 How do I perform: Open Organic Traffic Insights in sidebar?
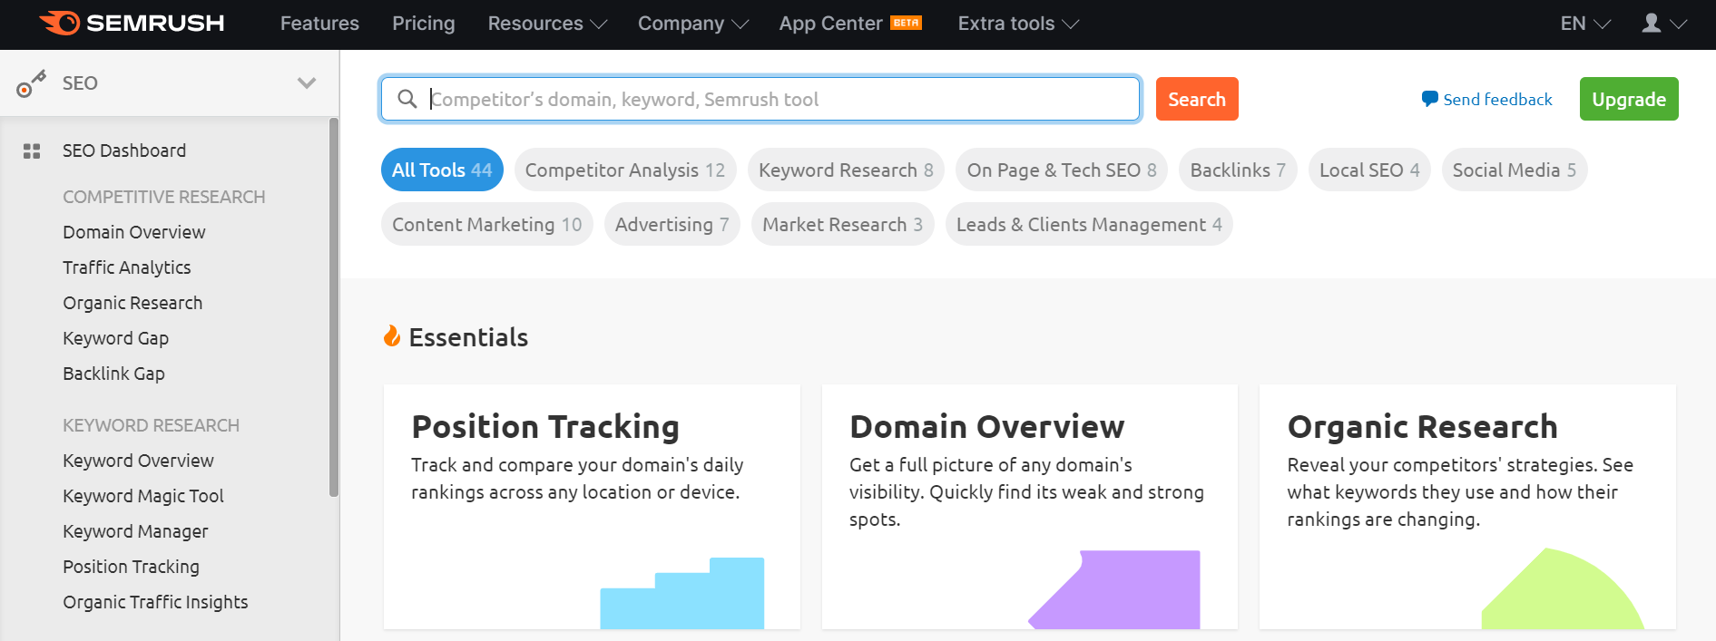click(155, 602)
